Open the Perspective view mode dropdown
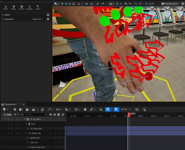Image resolution: width=185 pixels, height=150 pixels. pyautogui.click(x=170, y=4)
